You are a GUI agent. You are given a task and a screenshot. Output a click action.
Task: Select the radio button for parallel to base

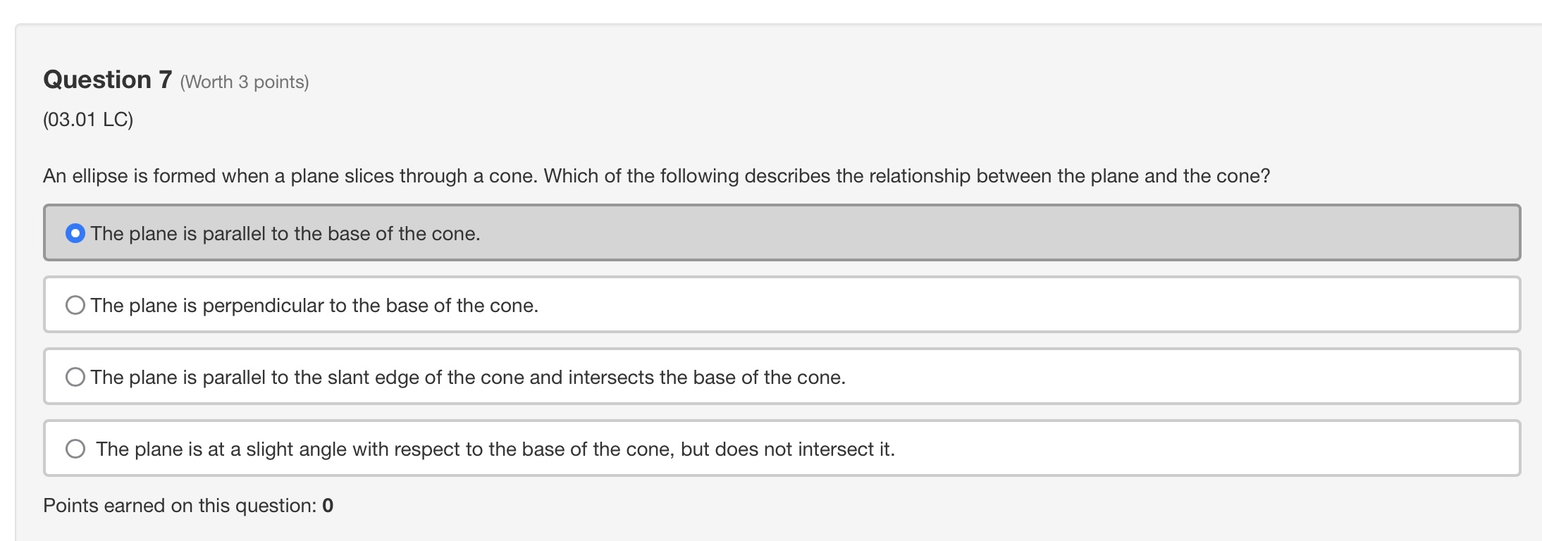pos(74,232)
